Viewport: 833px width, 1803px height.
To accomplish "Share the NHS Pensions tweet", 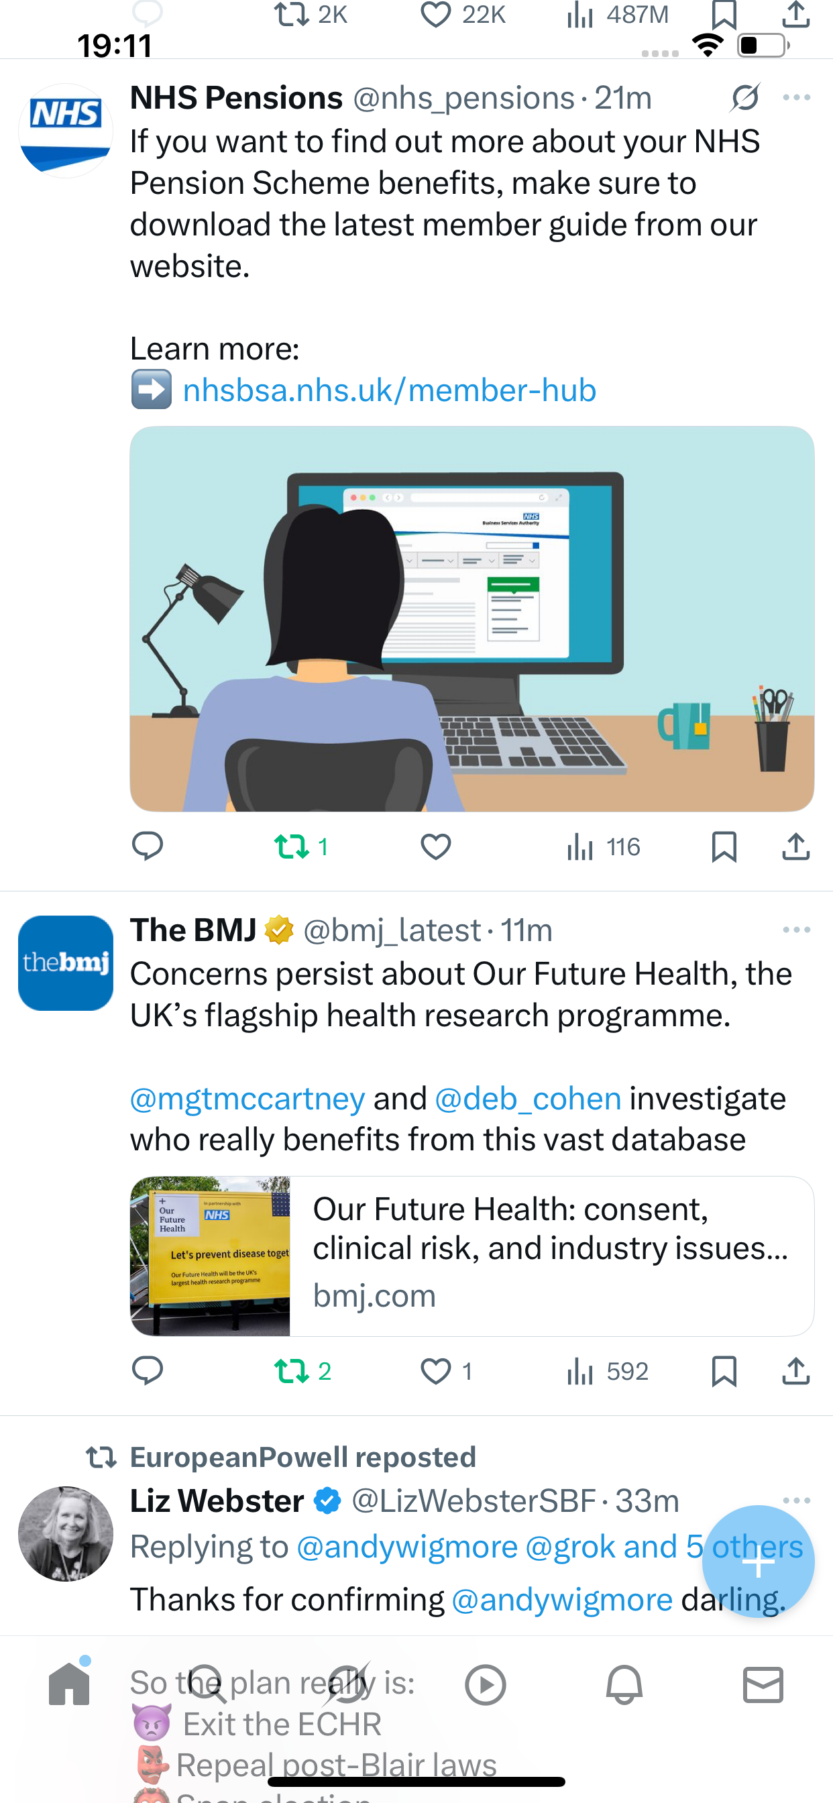I will tap(795, 846).
